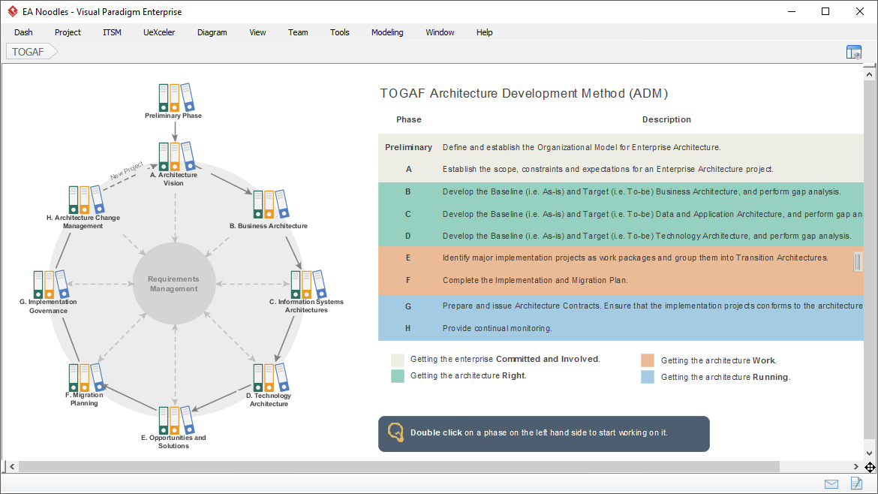
Task: Click E. Opportunities and Solutions binders
Action: pos(175,419)
